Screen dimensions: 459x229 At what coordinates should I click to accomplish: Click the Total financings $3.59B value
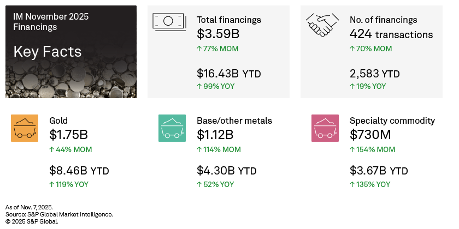[218, 34]
